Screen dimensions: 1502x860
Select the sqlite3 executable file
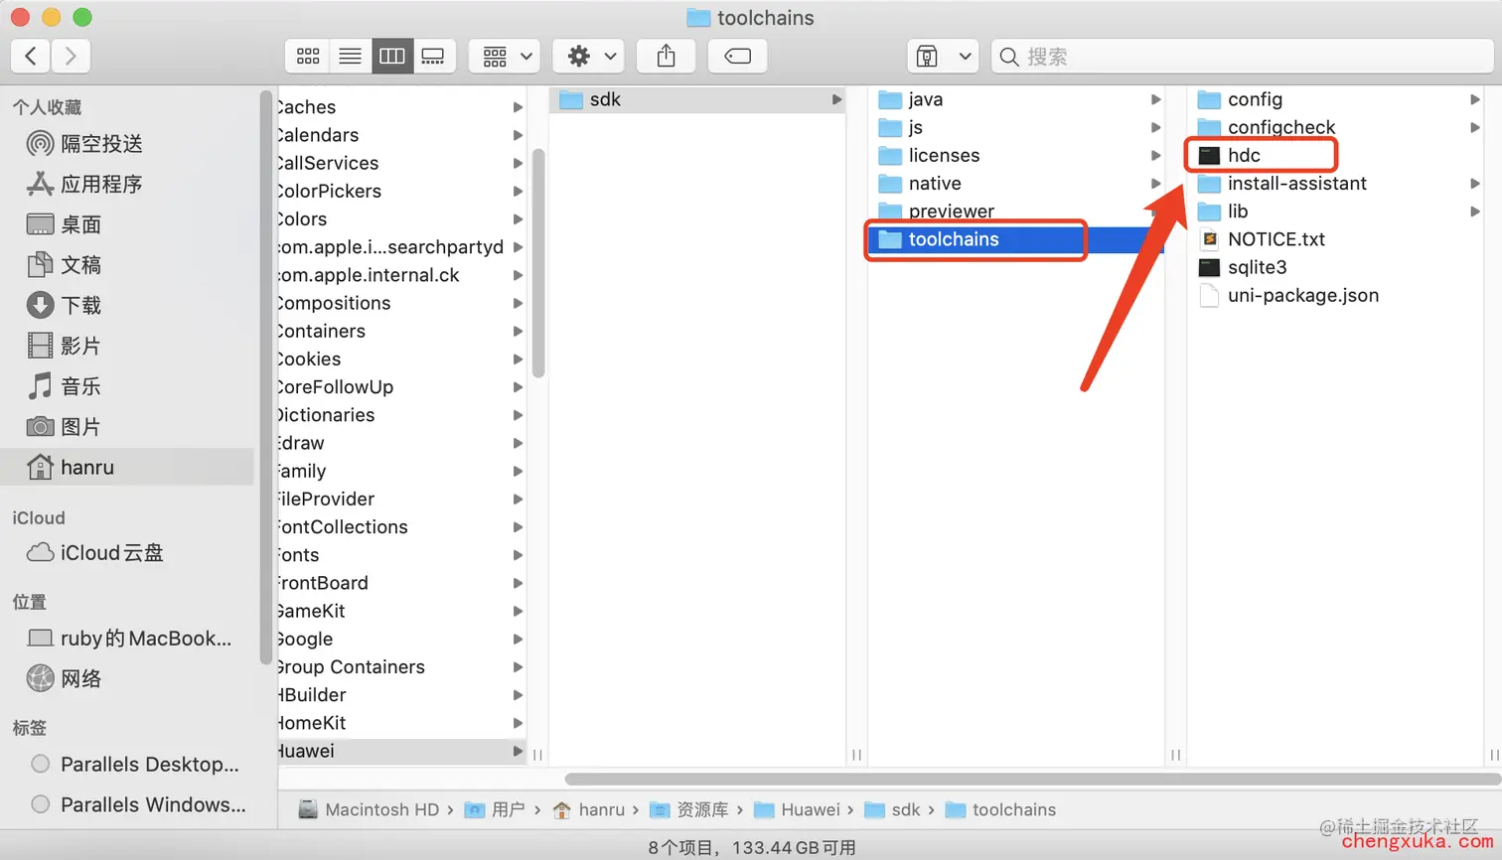click(1335, 267)
